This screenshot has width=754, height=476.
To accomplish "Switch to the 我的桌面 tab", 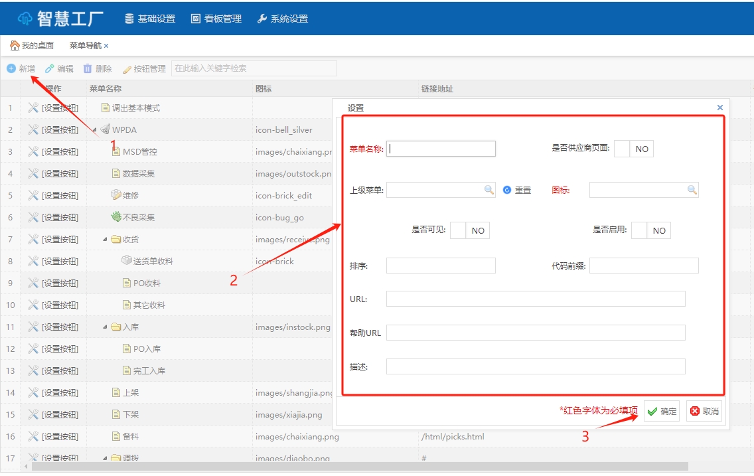I will click(x=32, y=46).
